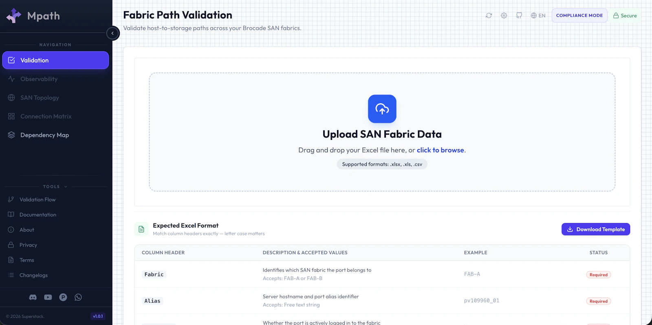Click the Mpath logo icon
This screenshot has height=325, width=652.
coord(14,16)
